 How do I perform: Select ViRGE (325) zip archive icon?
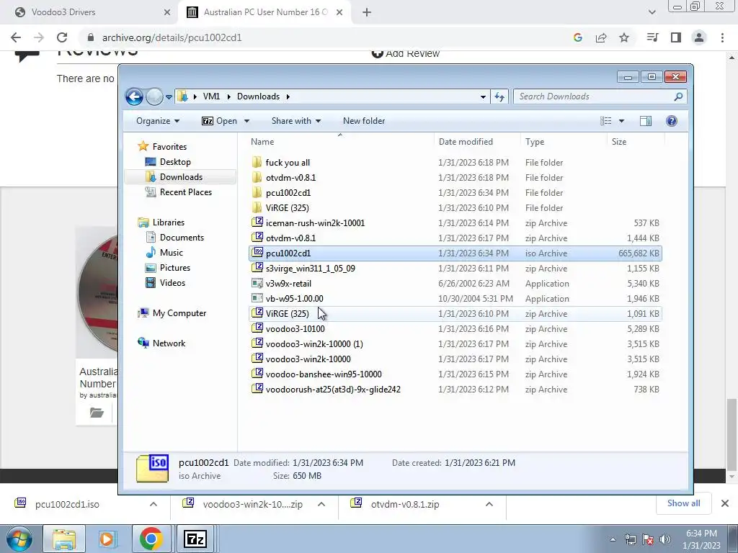257,313
